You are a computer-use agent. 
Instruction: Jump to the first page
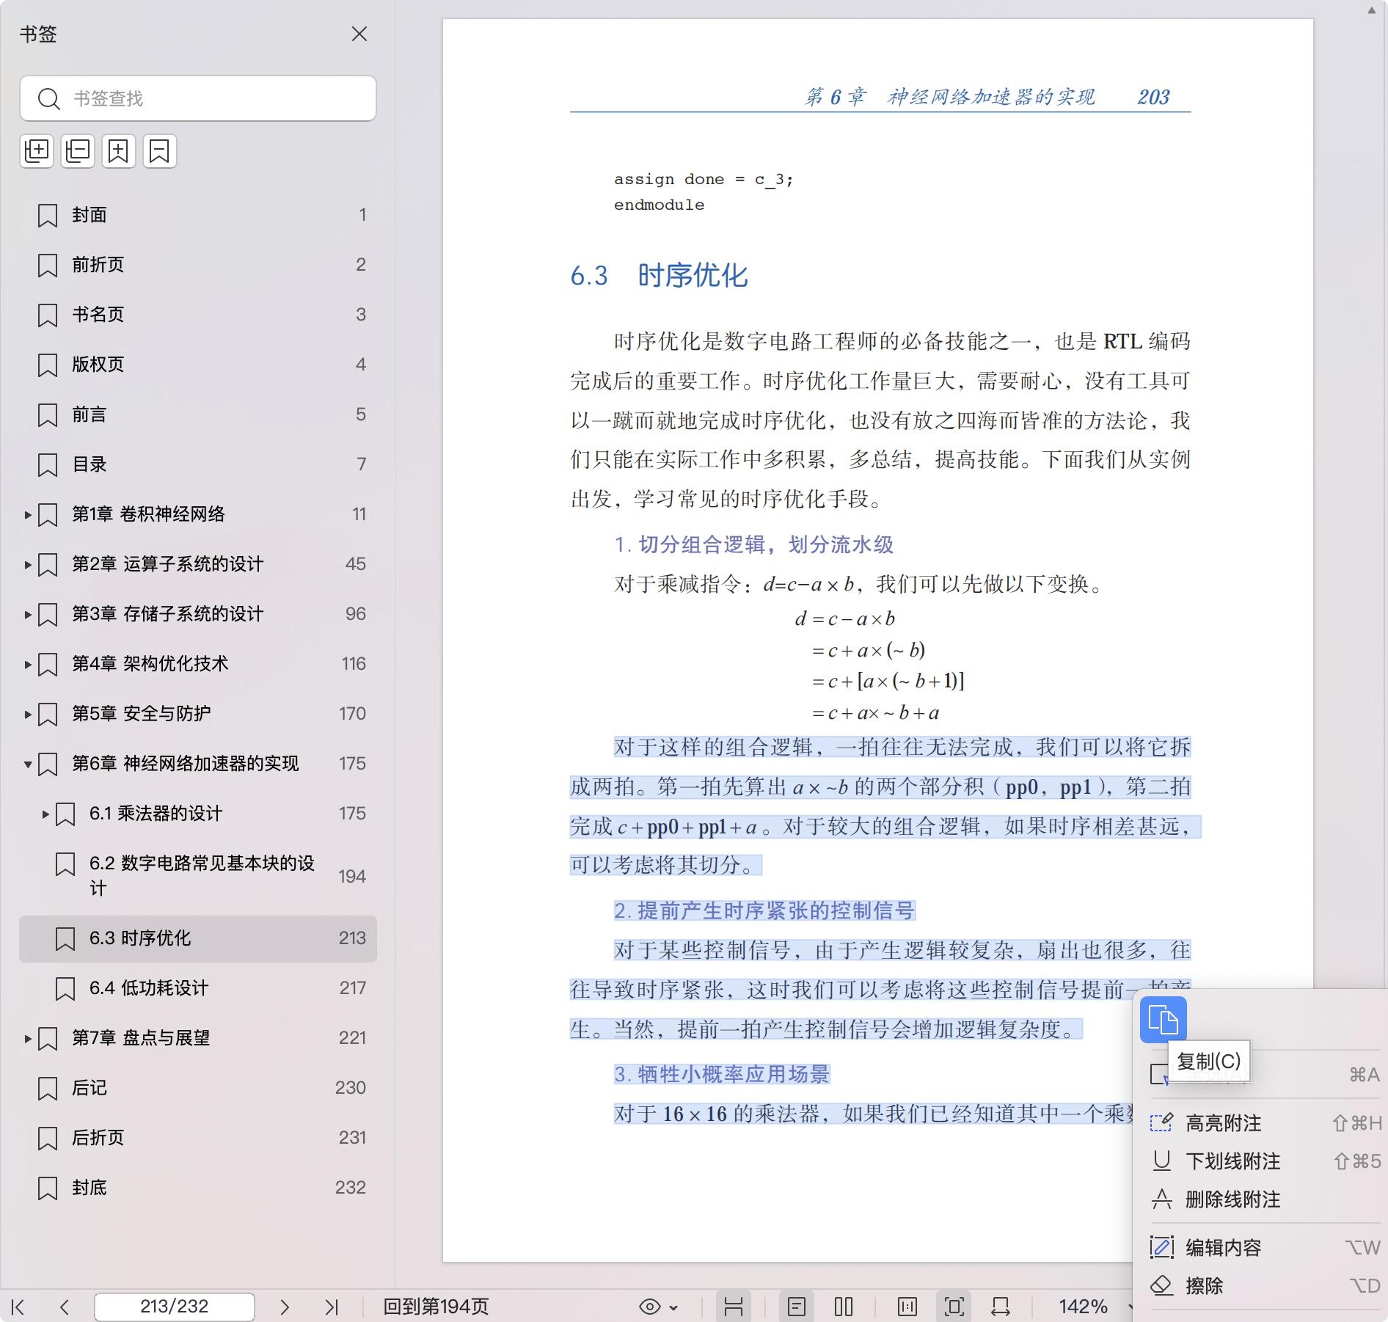(18, 1307)
